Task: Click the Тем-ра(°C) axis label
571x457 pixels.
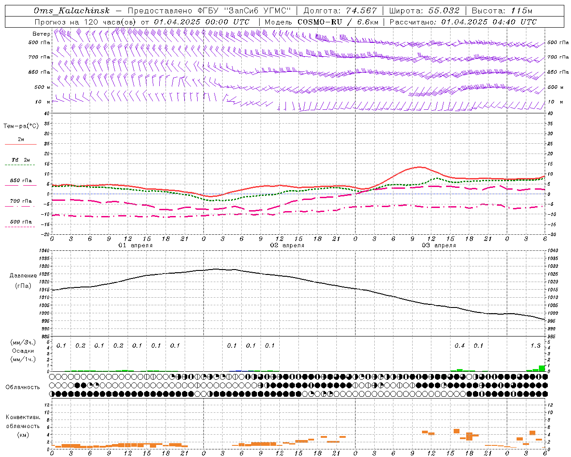Action: (x=21, y=126)
